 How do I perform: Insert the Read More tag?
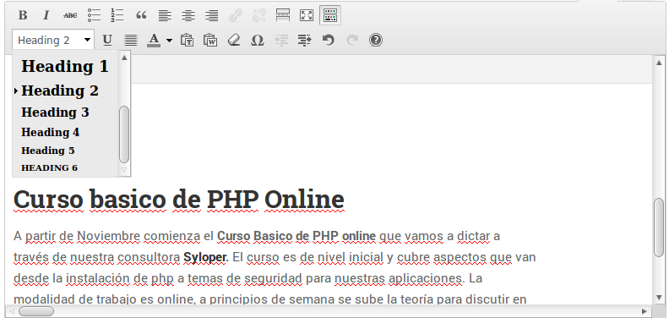pyautogui.click(x=283, y=15)
